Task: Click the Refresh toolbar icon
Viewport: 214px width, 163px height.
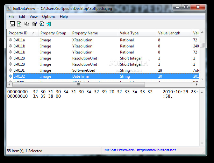Action: click(x=19, y=24)
